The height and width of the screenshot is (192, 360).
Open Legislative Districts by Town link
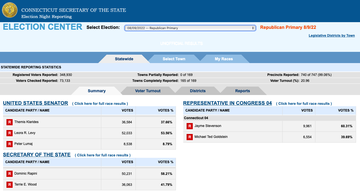[x=331, y=36]
